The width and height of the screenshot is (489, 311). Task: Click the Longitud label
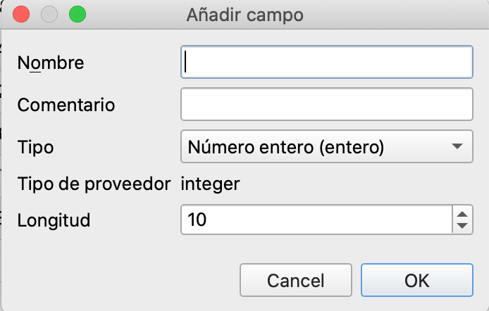pyautogui.click(x=54, y=220)
